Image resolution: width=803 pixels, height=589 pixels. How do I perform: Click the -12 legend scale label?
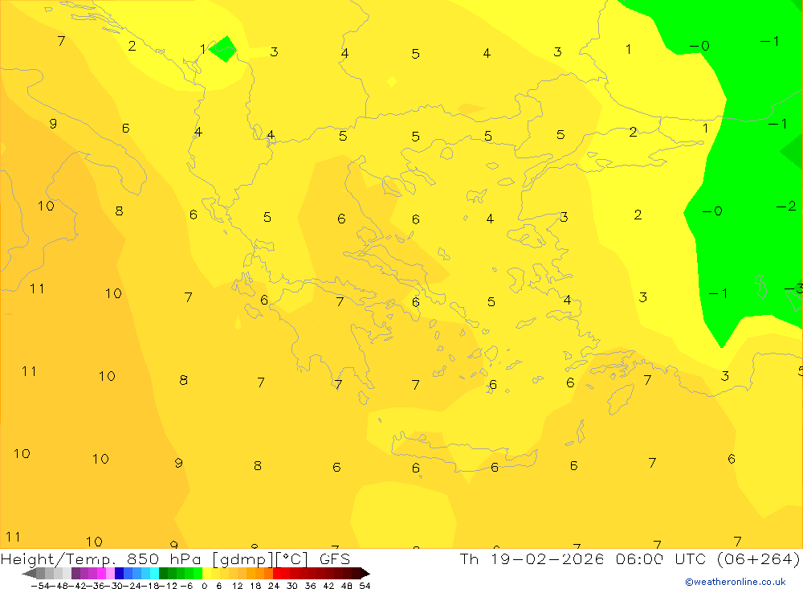[x=169, y=586]
